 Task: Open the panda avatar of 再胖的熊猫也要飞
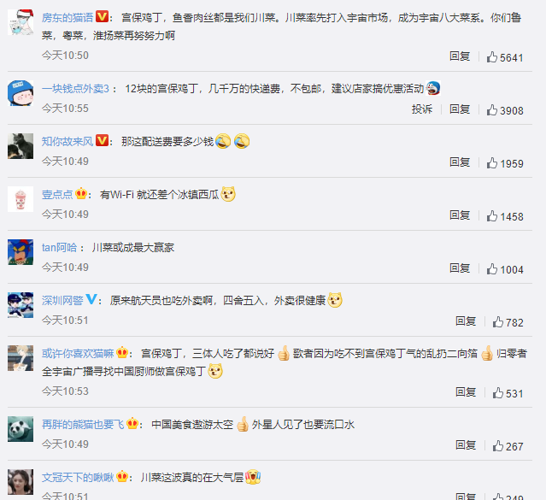[21, 429]
